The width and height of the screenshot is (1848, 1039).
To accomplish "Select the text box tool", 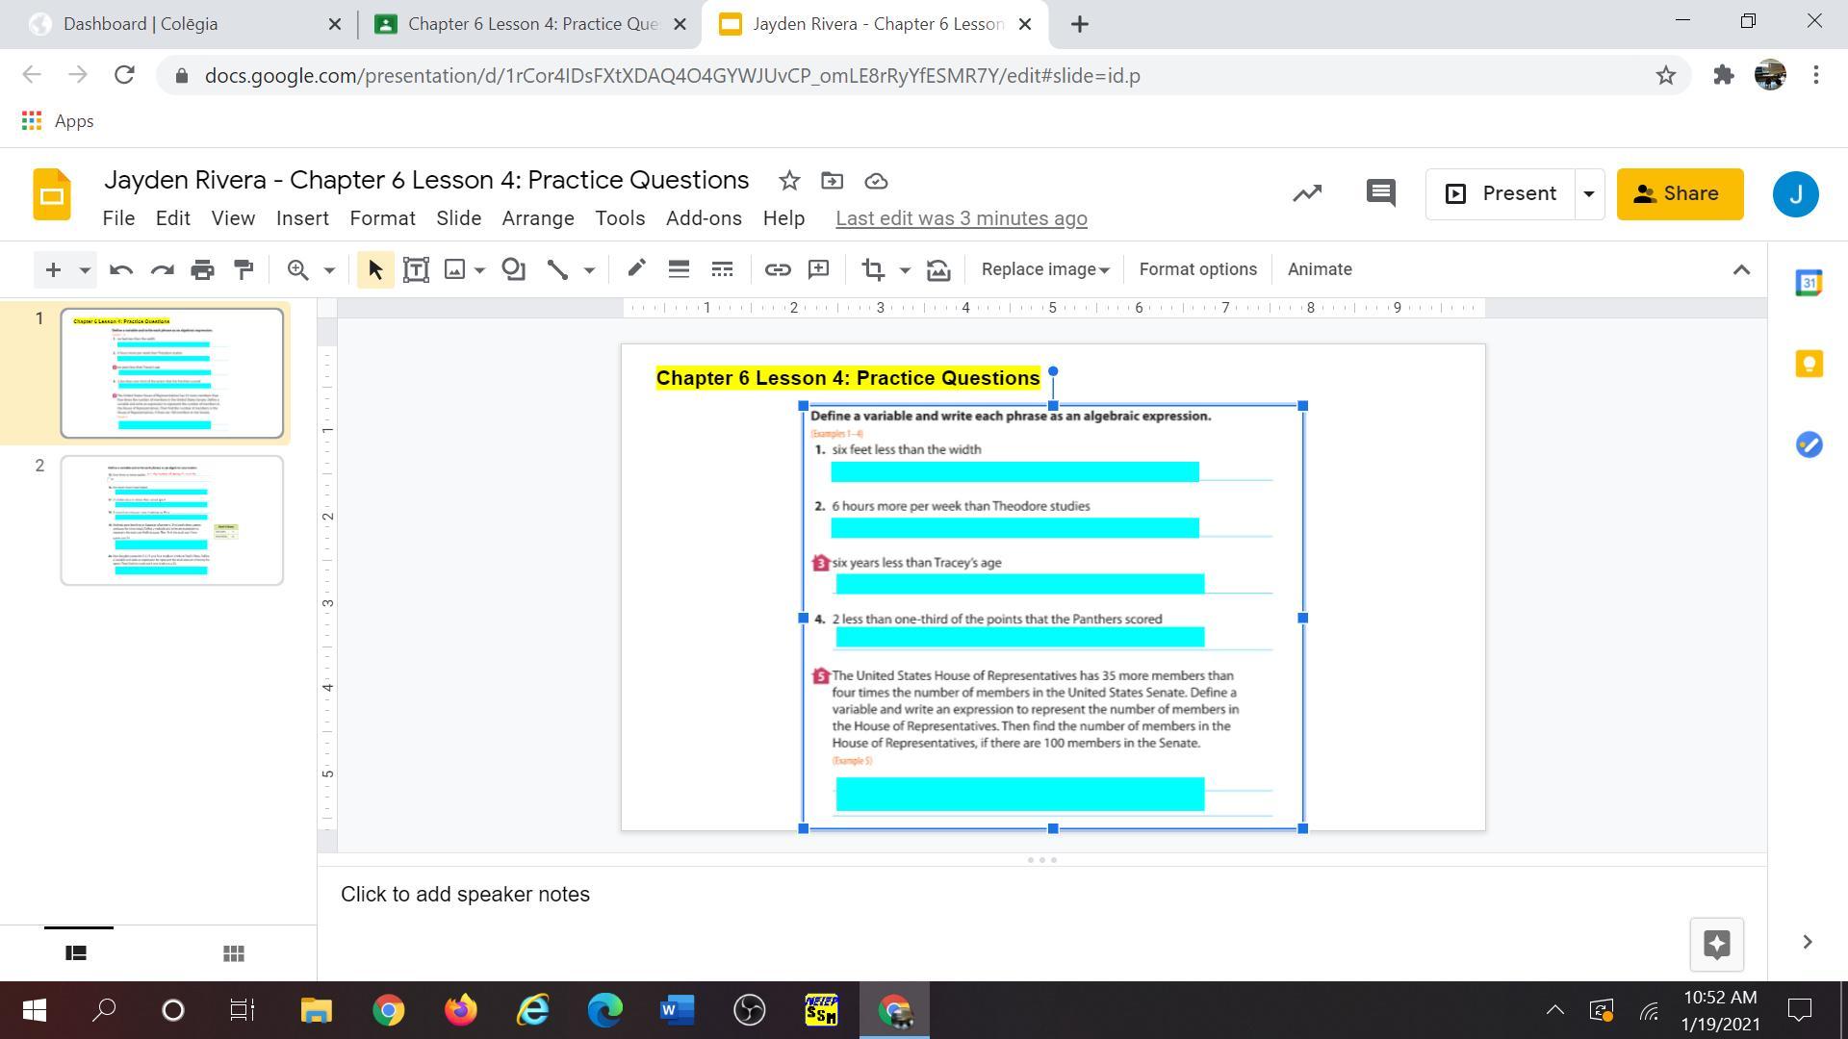I will coord(416,269).
